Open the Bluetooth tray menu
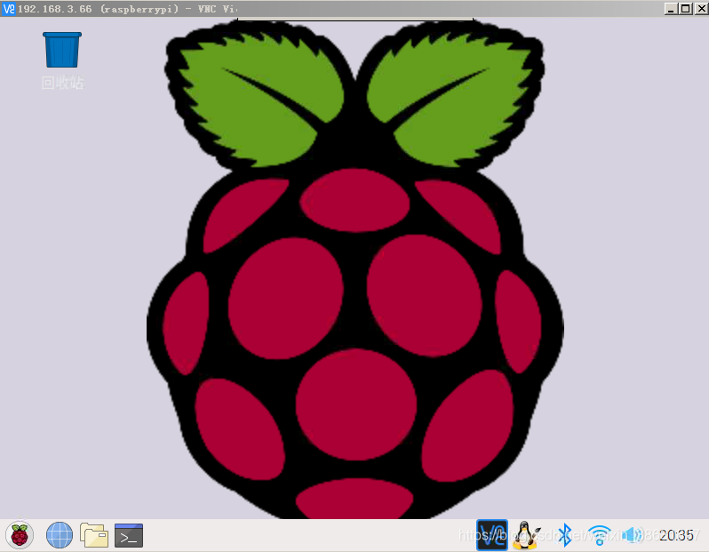 pos(565,535)
